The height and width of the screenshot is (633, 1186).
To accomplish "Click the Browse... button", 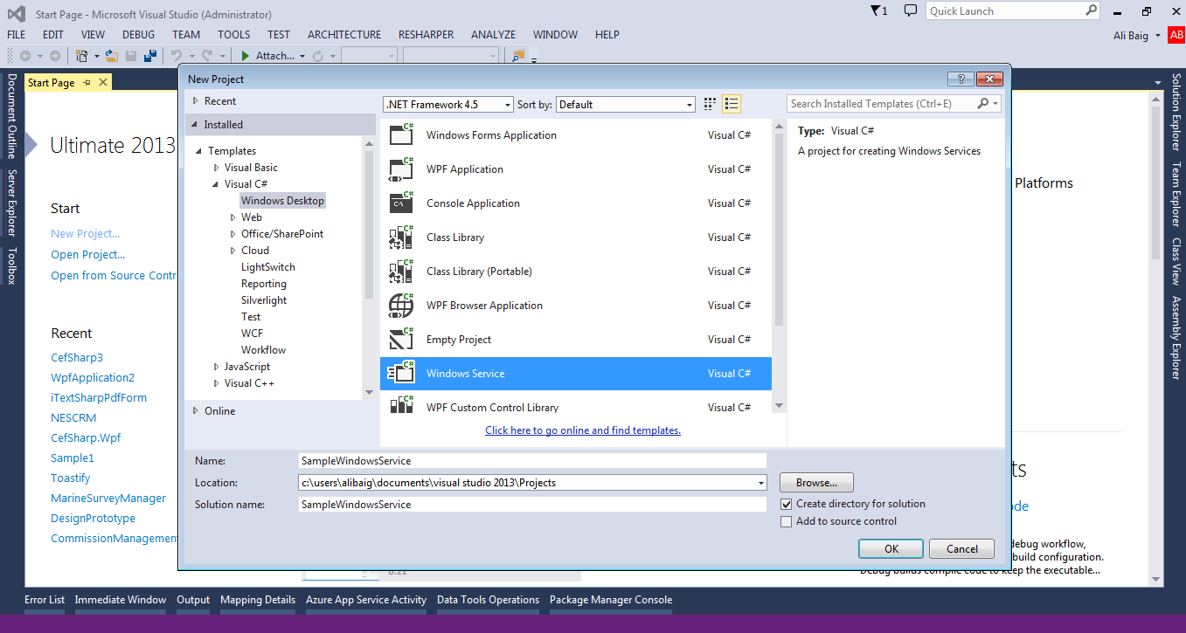I will click(816, 482).
